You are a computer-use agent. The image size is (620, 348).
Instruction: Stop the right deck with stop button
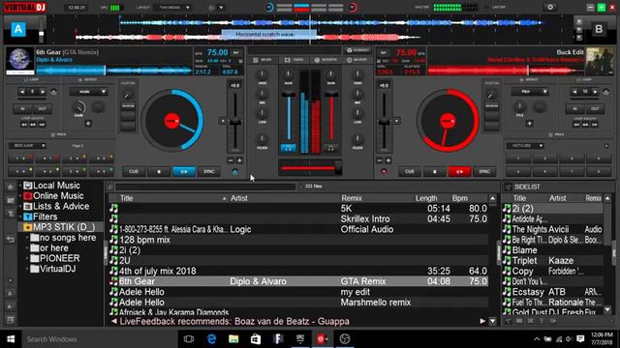pyautogui.click(x=435, y=172)
